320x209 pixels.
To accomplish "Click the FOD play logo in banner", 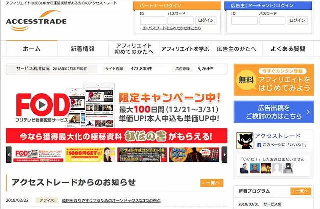I will pyautogui.click(x=42, y=105).
